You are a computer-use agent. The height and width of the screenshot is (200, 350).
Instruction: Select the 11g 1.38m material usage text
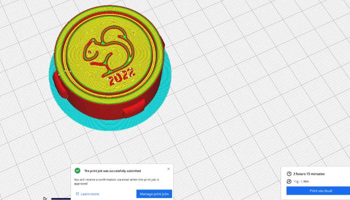tap(301, 181)
